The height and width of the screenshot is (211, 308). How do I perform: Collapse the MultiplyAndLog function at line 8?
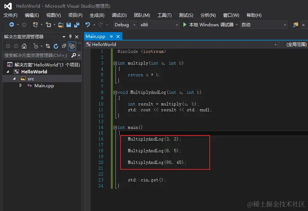[x=115, y=92]
